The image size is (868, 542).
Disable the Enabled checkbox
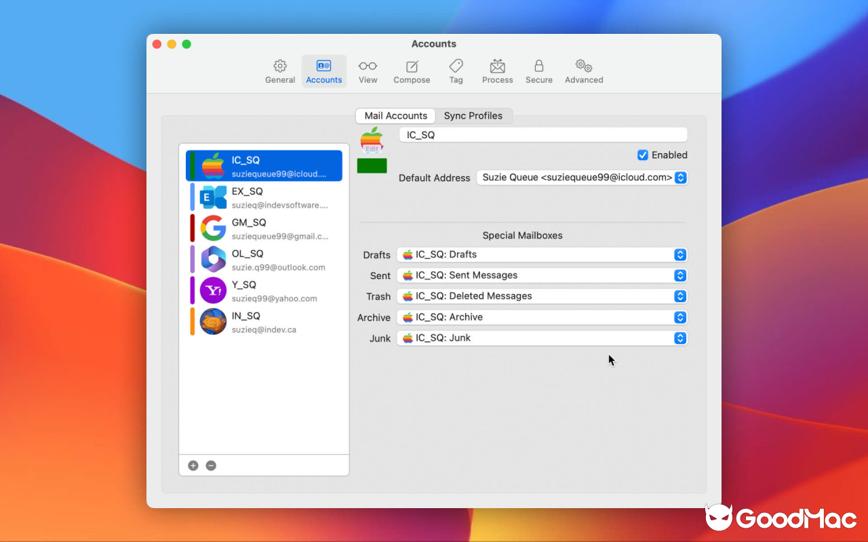642,154
